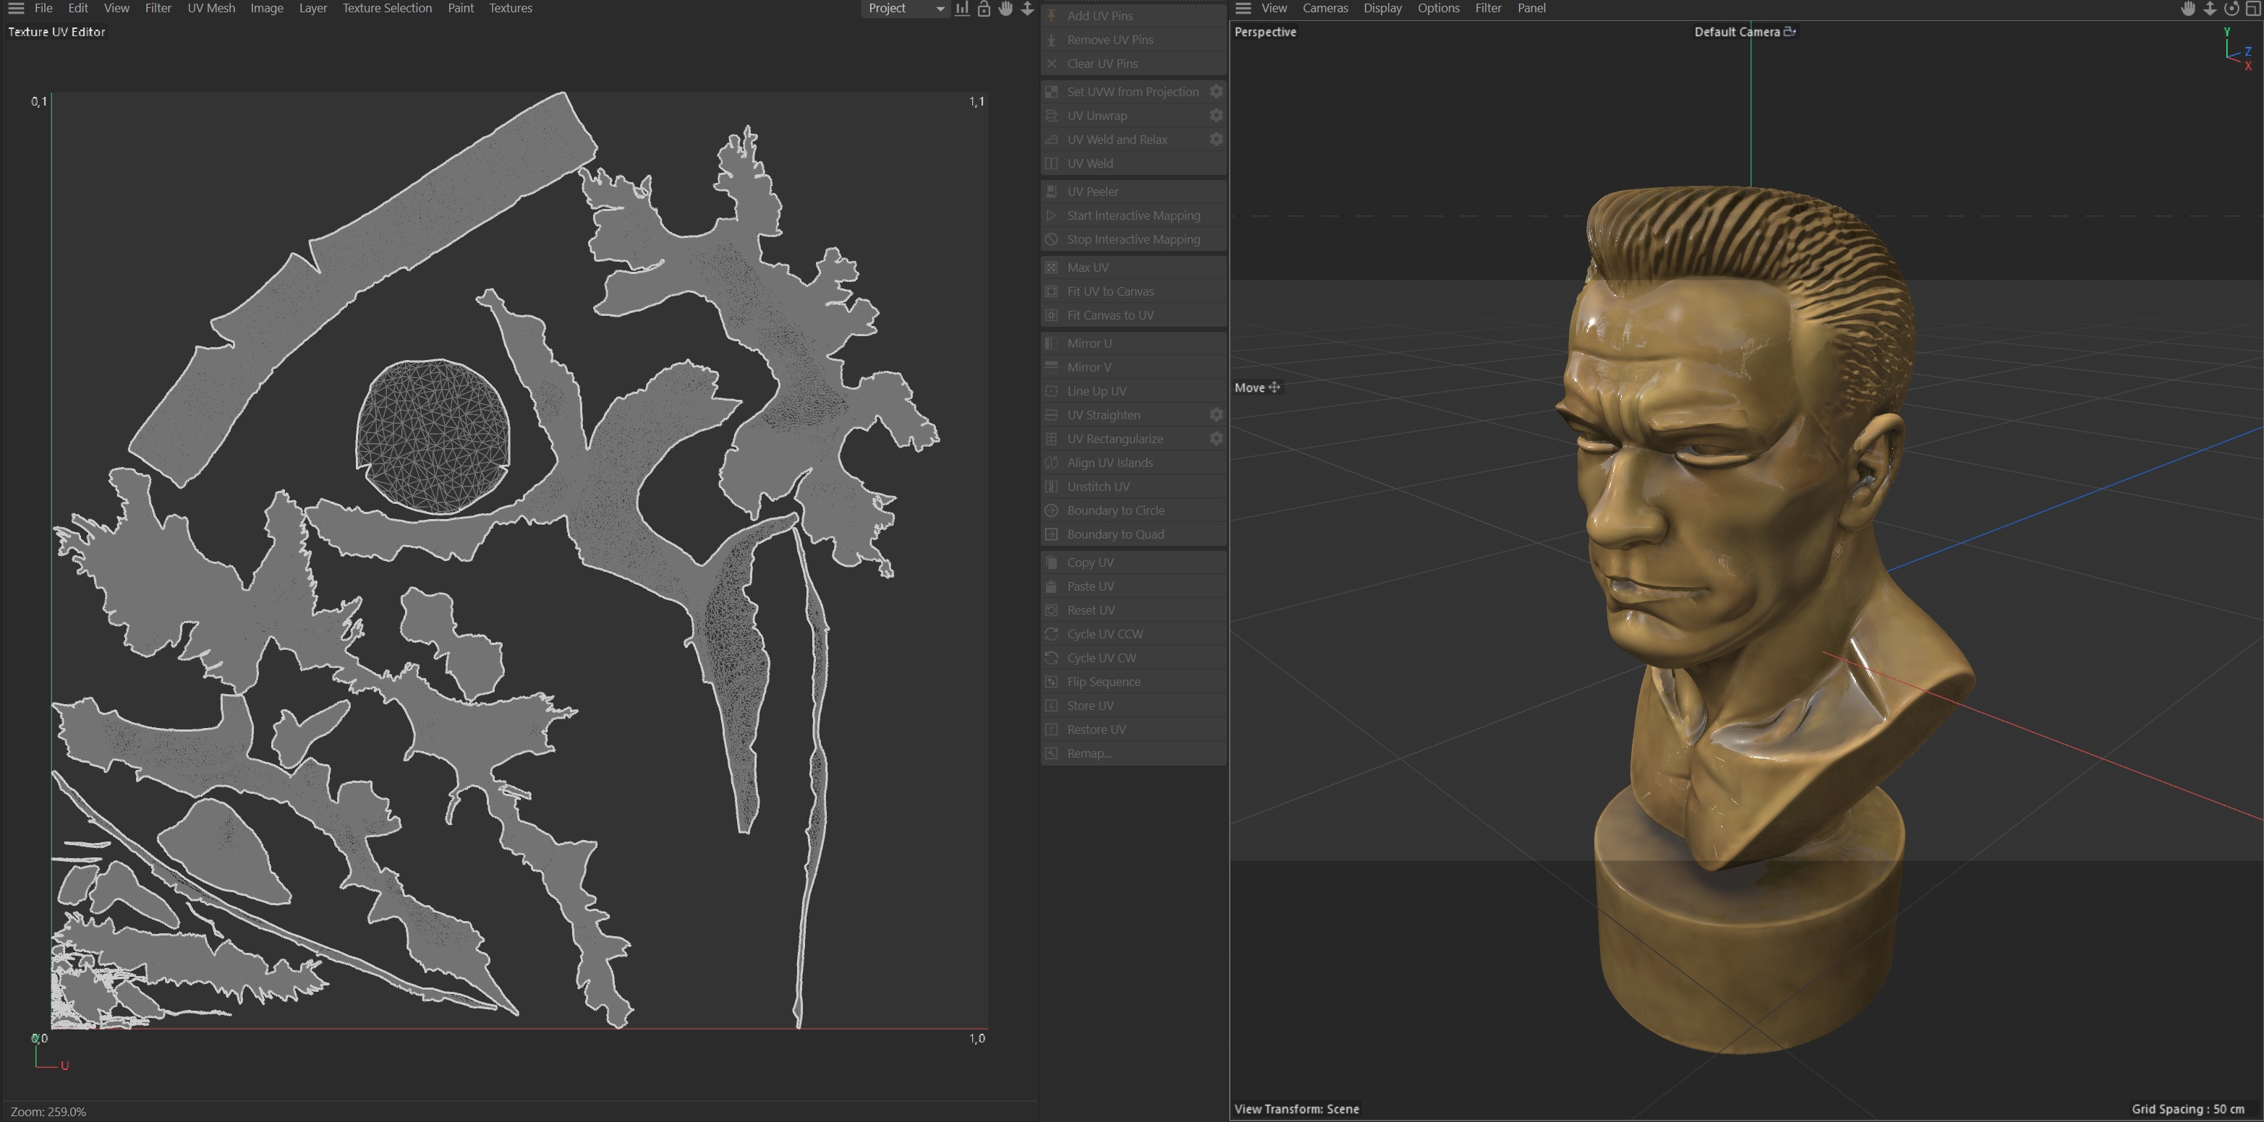
Task: Toggle the active view maximize icon
Action: coord(2253,9)
